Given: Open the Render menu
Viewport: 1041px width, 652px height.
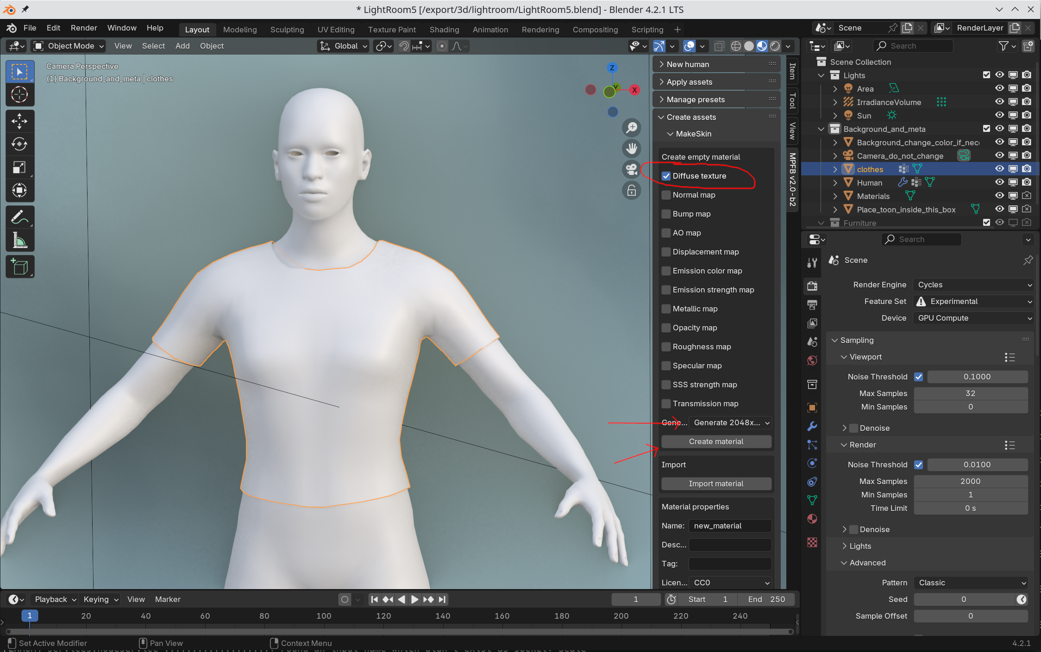Looking at the screenshot, I should point(84,28).
